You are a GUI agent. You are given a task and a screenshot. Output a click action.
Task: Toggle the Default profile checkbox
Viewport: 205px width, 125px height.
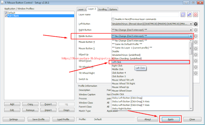pyautogui.click(x=6, y=13)
